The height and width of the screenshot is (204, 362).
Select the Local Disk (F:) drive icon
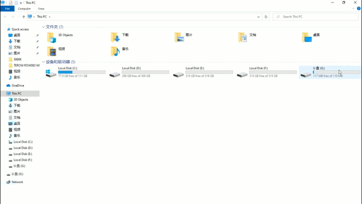(242, 74)
